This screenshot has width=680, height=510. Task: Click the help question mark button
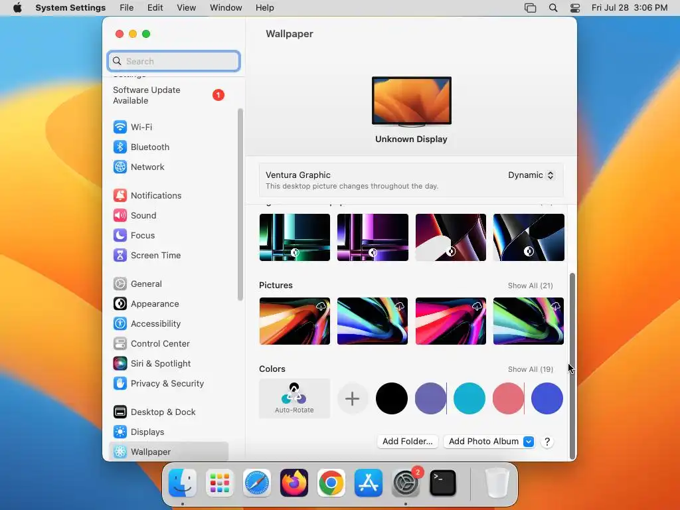[547, 442]
